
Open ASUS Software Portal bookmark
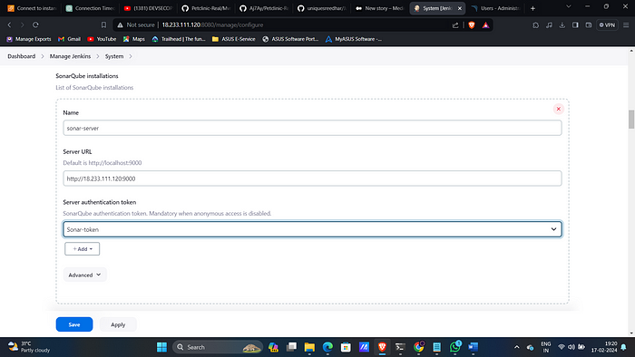coord(290,39)
